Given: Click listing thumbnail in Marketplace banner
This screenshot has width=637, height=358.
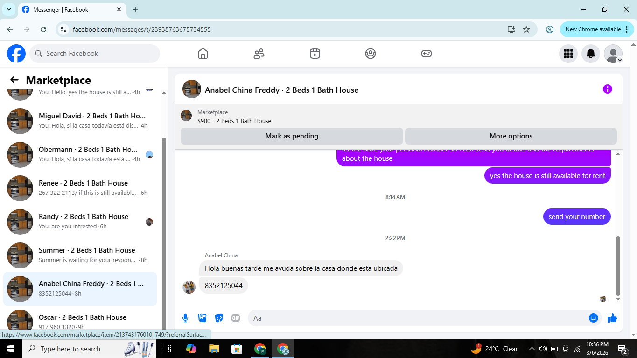Looking at the screenshot, I should (186, 116).
